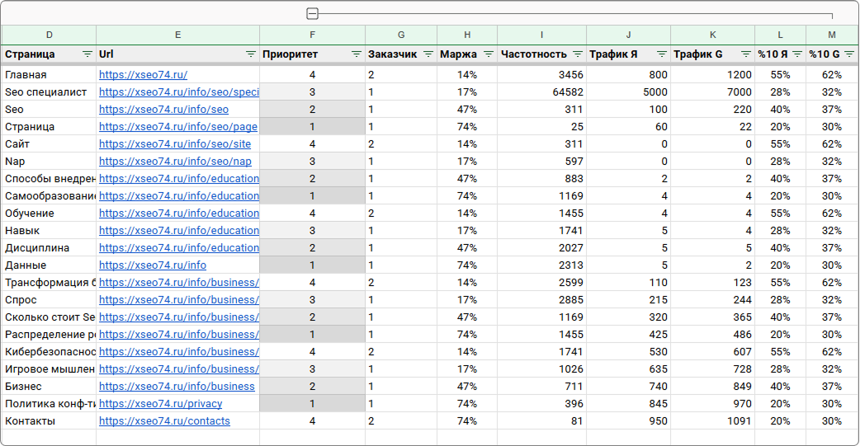
Task: Open filter for %10 Я column
Action: coord(797,54)
